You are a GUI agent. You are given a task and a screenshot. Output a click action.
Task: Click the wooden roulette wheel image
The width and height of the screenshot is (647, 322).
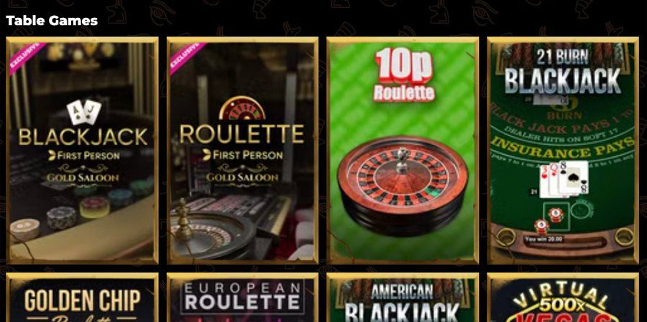[x=403, y=186]
